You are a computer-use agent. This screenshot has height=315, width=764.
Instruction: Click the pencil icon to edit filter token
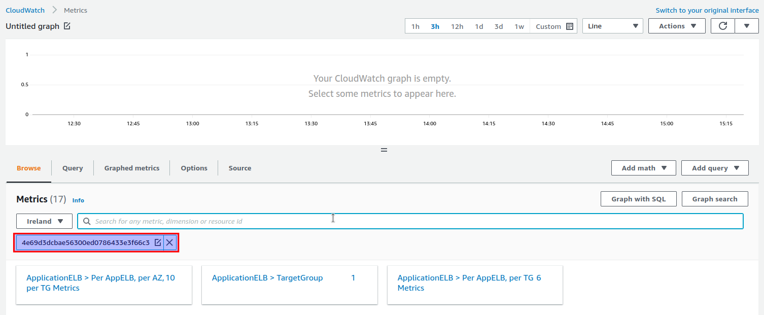coord(158,242)
